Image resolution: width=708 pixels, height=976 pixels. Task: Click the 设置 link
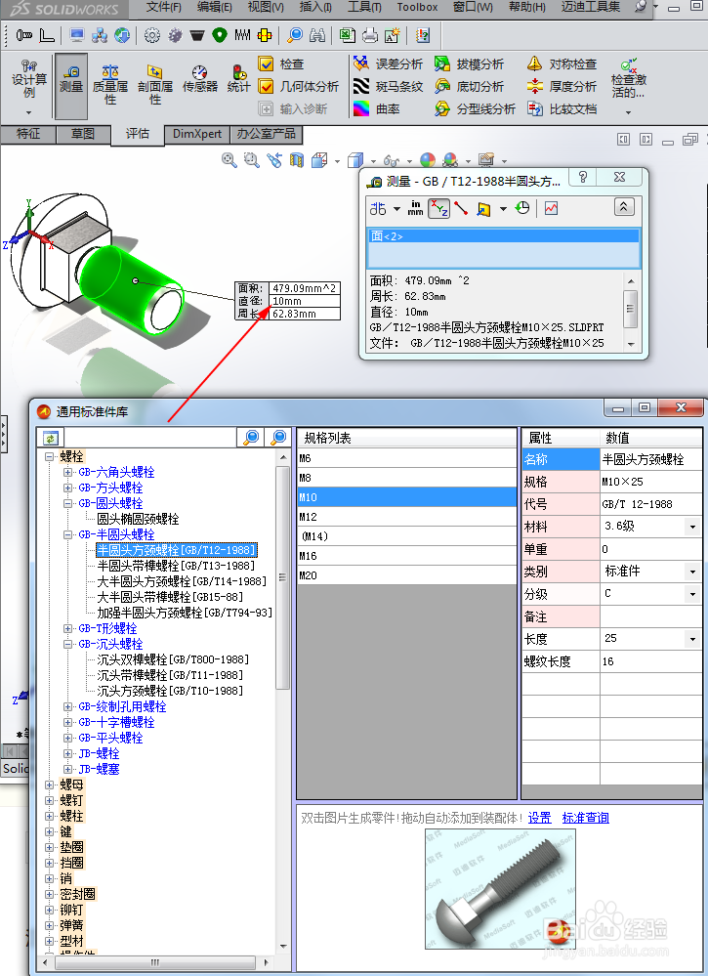tap(539, 818)
